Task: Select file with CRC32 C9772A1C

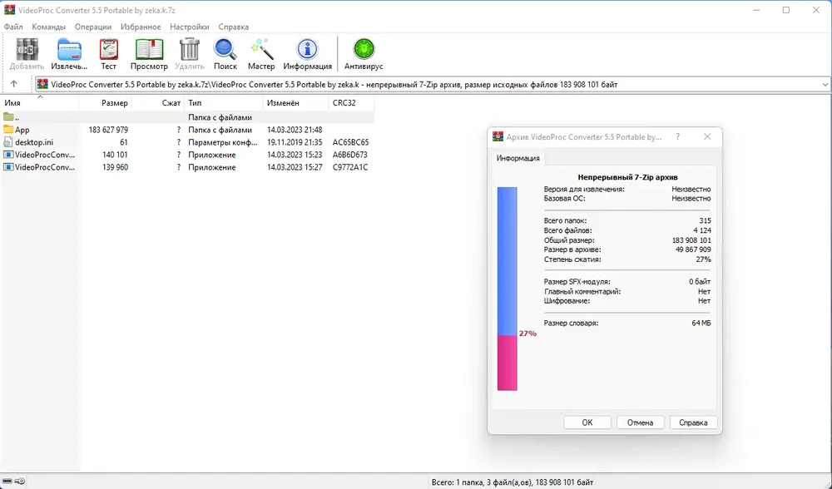Action: point(187,167)
